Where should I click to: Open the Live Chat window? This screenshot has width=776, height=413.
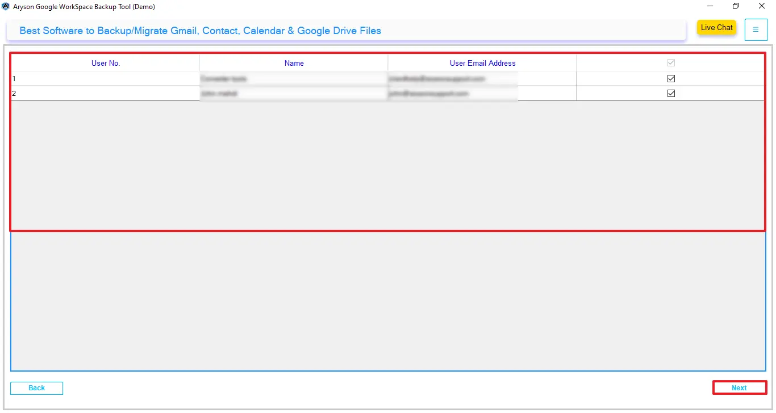(x=716, y=27)
